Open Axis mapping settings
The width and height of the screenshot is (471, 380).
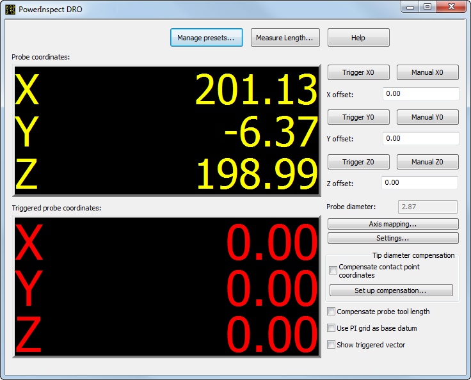click(393, 224)
